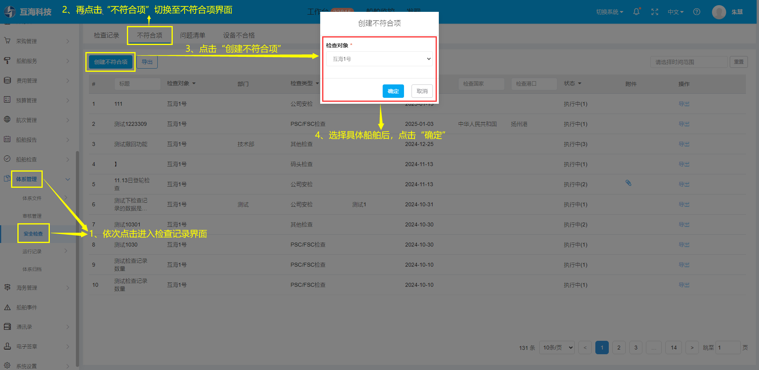The width and height of the screenshot is (759, 370).
Task: Click the 体系管理 document icon
Action: point(7,179)
